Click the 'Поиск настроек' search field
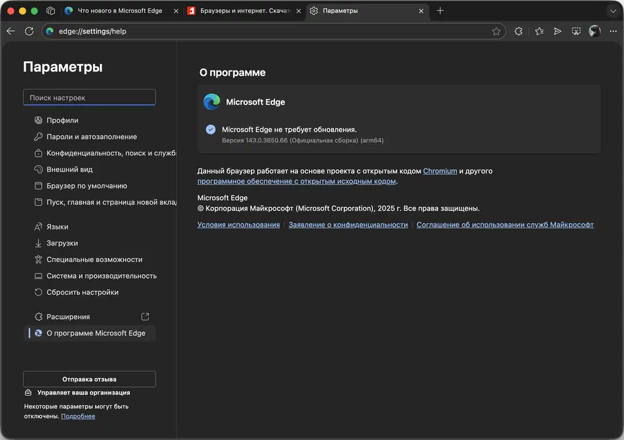Screen dimensions: 624x440 [89, 97]
